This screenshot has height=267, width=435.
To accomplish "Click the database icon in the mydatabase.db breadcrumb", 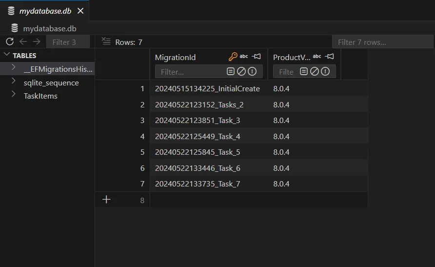I will coord(15,28).
